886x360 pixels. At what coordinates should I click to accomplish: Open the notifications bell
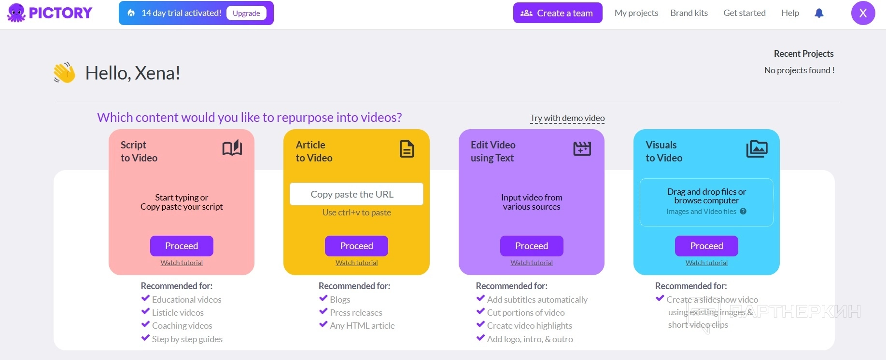tap(819, 13)
